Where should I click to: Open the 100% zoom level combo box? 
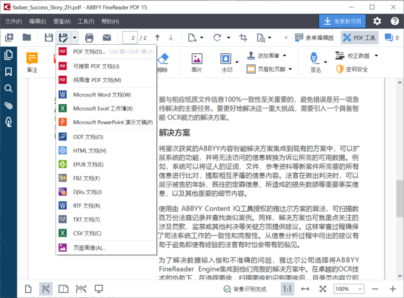click(349, 289)
